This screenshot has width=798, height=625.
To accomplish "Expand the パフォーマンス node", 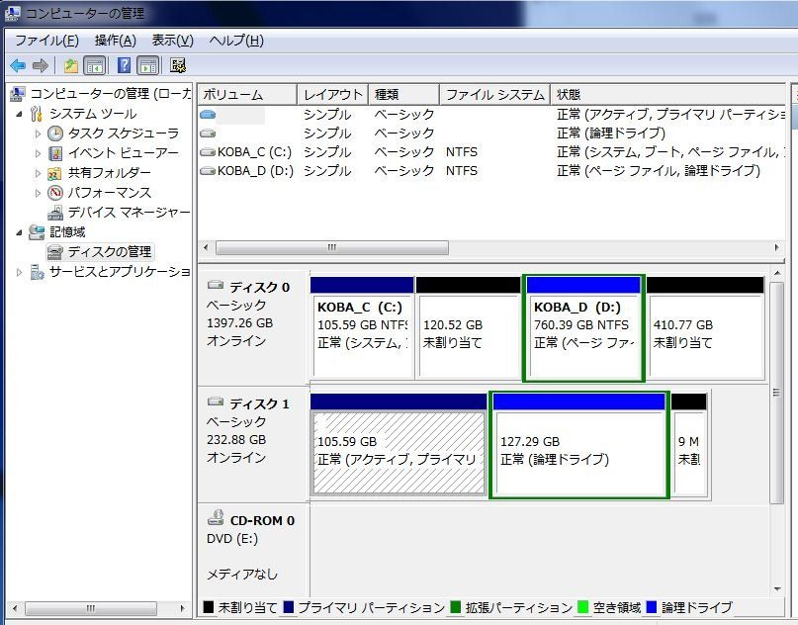I will coord(38,193).
